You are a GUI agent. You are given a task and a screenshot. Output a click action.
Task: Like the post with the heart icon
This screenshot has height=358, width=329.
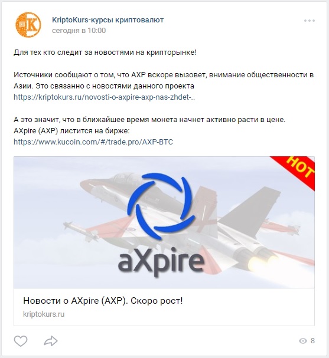tap(21, 341)
